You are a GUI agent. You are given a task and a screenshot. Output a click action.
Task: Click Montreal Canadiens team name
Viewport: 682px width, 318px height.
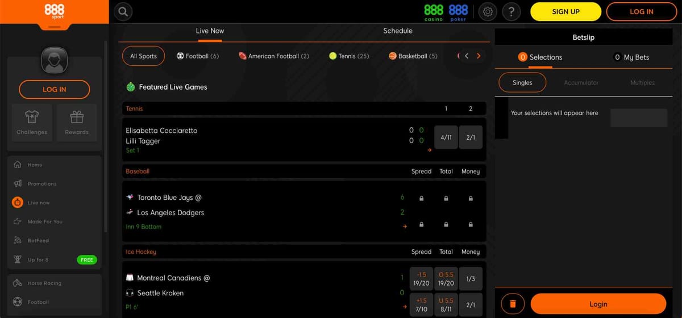[x=173, y=278]
